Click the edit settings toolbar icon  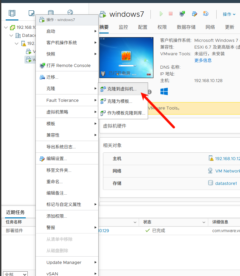194,14
